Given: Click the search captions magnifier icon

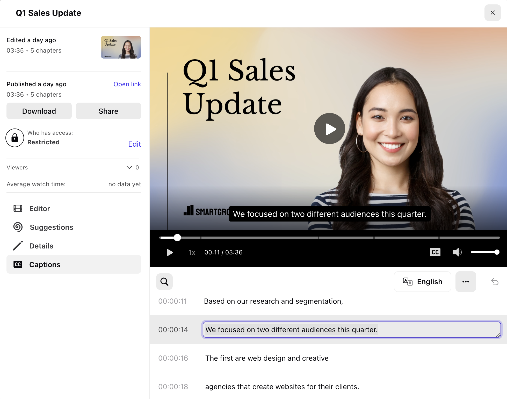Looking at the screenshot, I should (164, 281).
